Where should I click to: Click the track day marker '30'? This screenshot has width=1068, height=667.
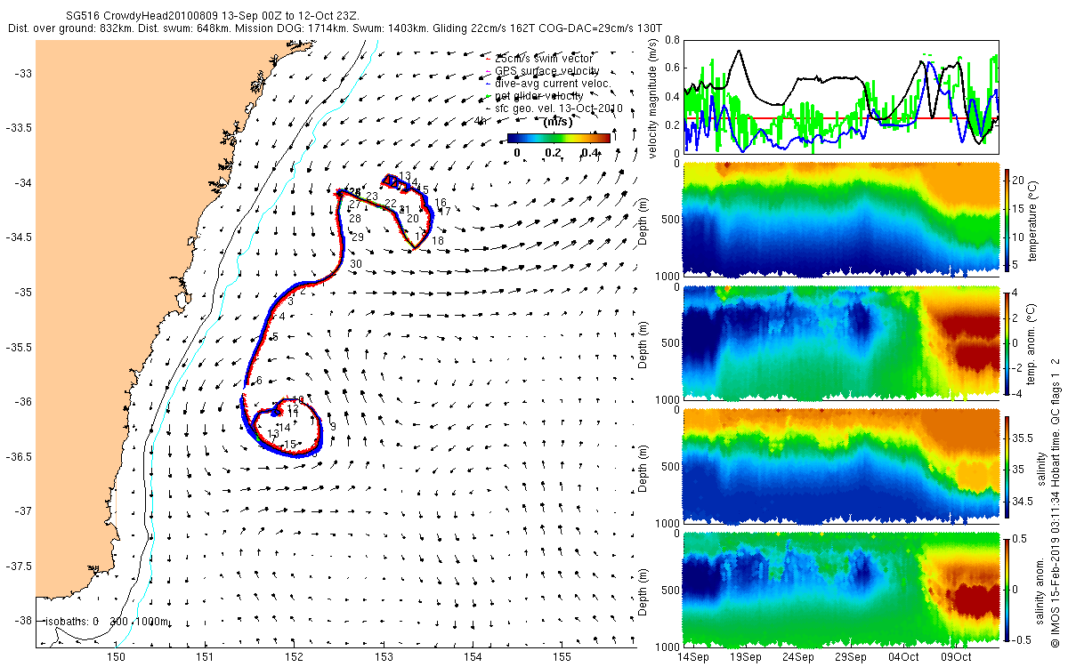coord(355,265)
